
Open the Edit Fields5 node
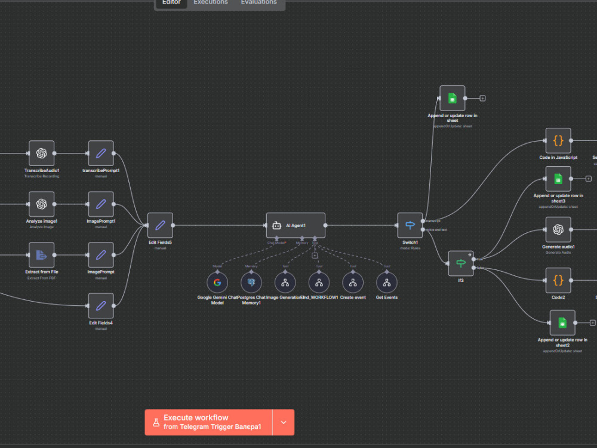160,225
